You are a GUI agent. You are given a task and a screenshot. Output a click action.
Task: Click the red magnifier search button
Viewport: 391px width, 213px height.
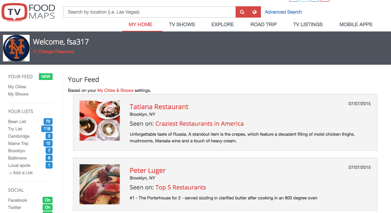[242, 12]
